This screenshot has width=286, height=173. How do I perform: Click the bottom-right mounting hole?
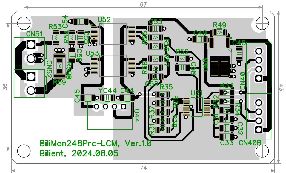point(262,151)
